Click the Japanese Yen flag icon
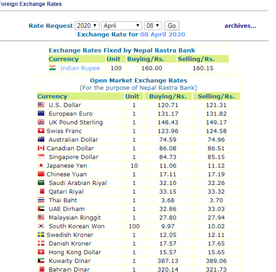Screen dimensions: 276x272 41,165
